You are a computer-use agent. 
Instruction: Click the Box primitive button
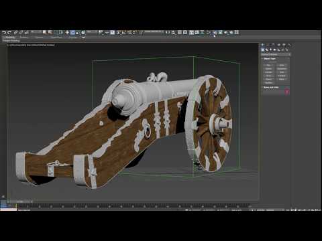[x=268, y=65]
